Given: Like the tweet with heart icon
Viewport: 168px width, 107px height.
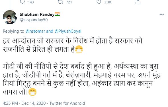Looking at the screenshot, I should [x=99, y=2].
